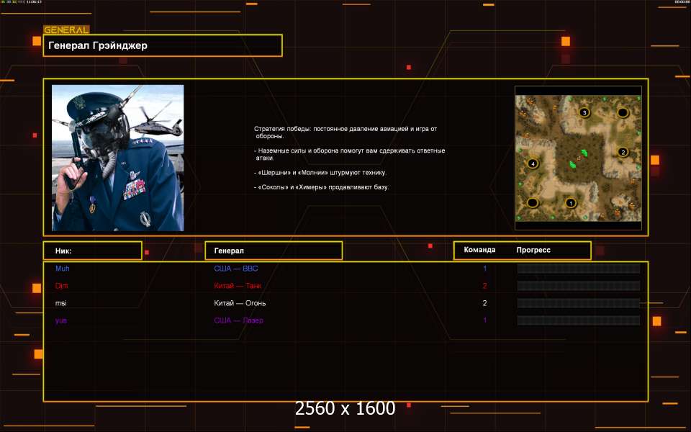Click the empty start slot in minimap's top-right
Image resolution: width=691 pixels, height=432 pixels.
point(623,112)
